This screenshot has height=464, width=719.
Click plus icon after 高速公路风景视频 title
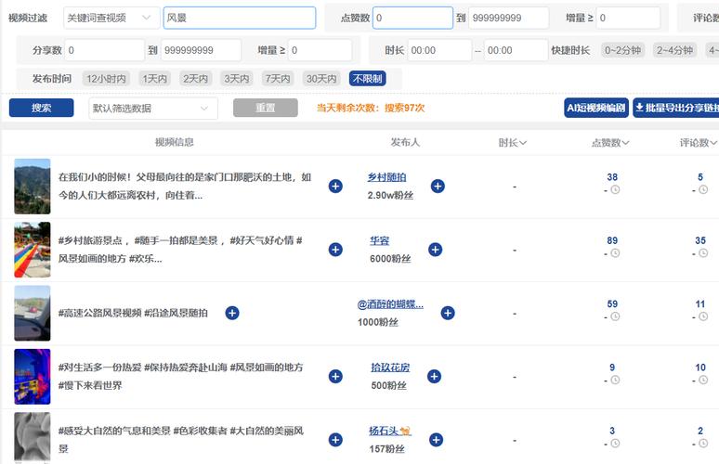[x=232, y=313]
